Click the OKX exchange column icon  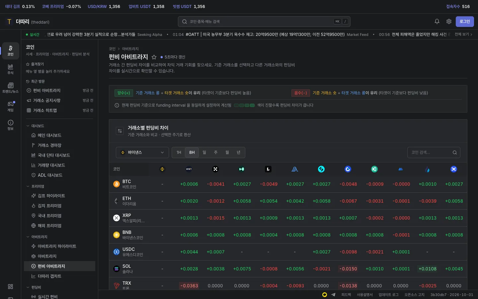215,169
